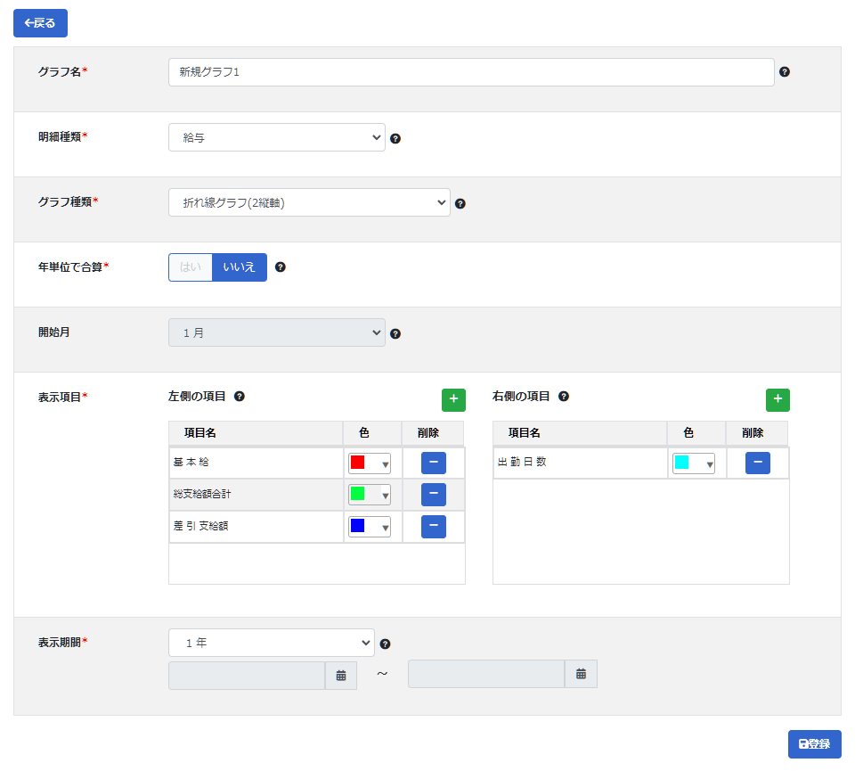Click グラフ名 text input field
This screenshot has height=771, width=863.
pyautogui.click(x=470, y=72)
